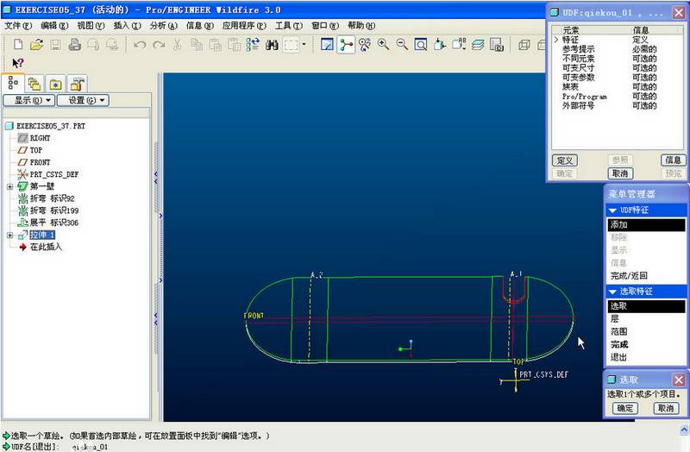Open the 设置 dropdown in model tree
Image resolution: width=690 pixels, height=452 pixels.
click(x=82, y=100)
